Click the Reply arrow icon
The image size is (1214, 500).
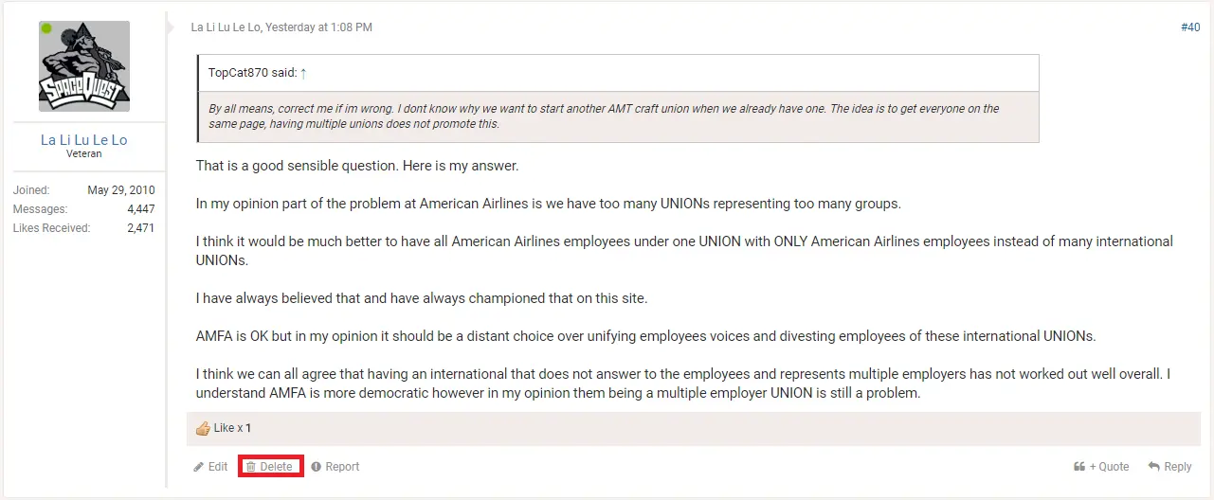point(1154,467)
